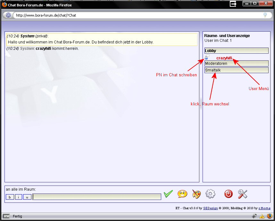Click the light bulb icon in address bar
Image resolution: width=275 pixels, height=221 pixels.
[x=265, y=15]
